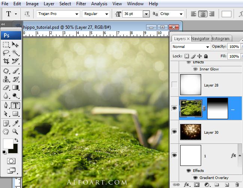Select the Eraser tool
This screenshot has height=188, width=243.
6,87
